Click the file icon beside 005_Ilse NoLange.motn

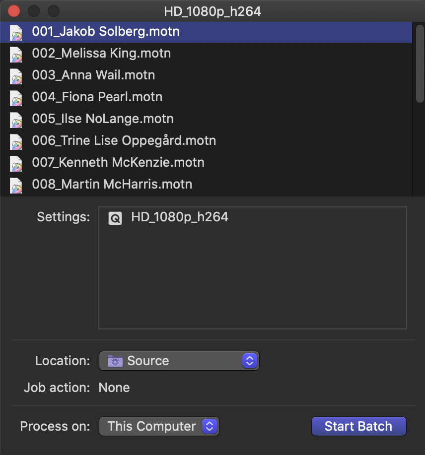(x=16, y=120)
